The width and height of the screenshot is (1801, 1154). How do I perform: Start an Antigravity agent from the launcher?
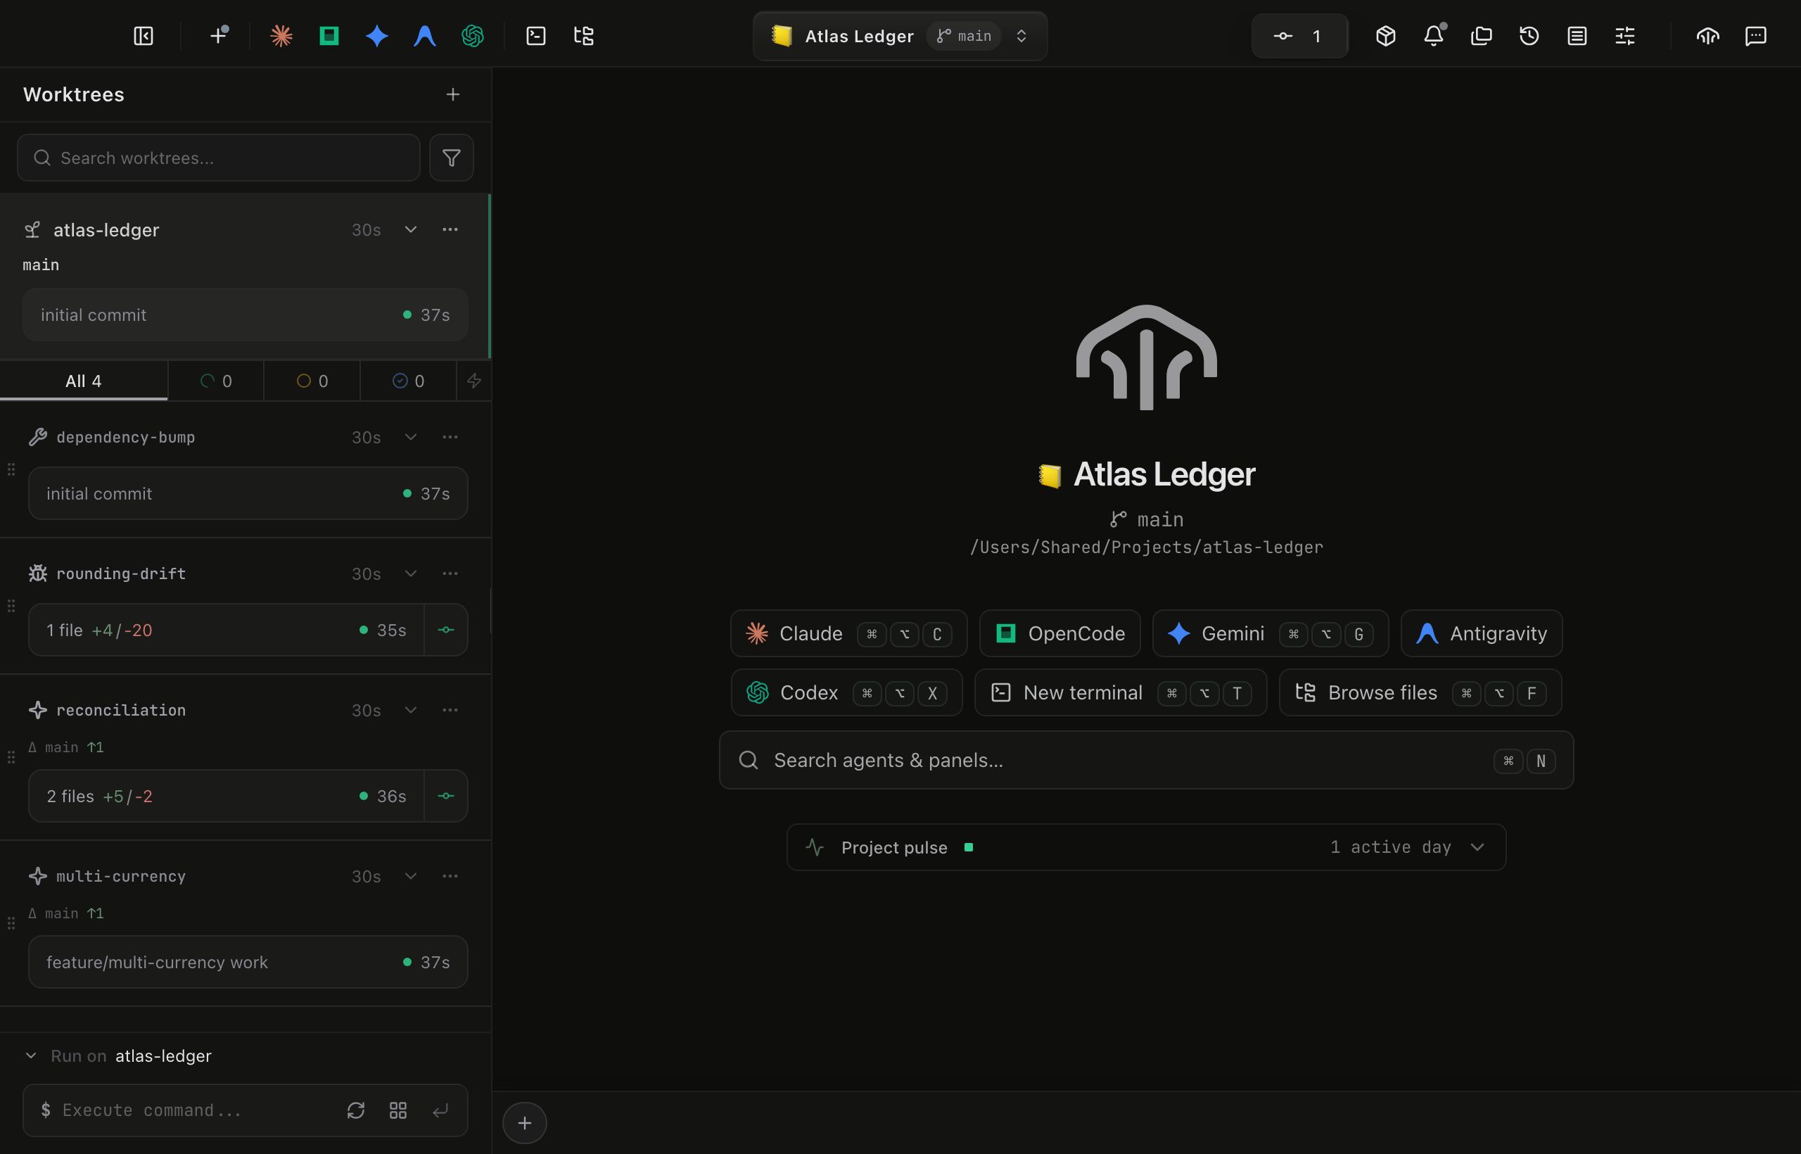coord(1482,633)
